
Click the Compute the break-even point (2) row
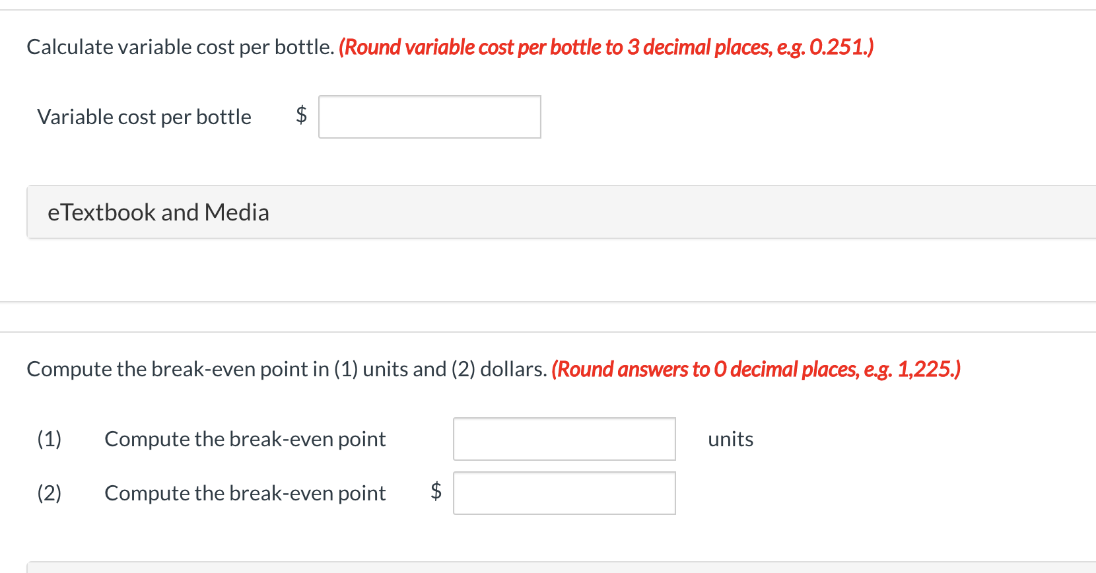(x=245, y=492)
